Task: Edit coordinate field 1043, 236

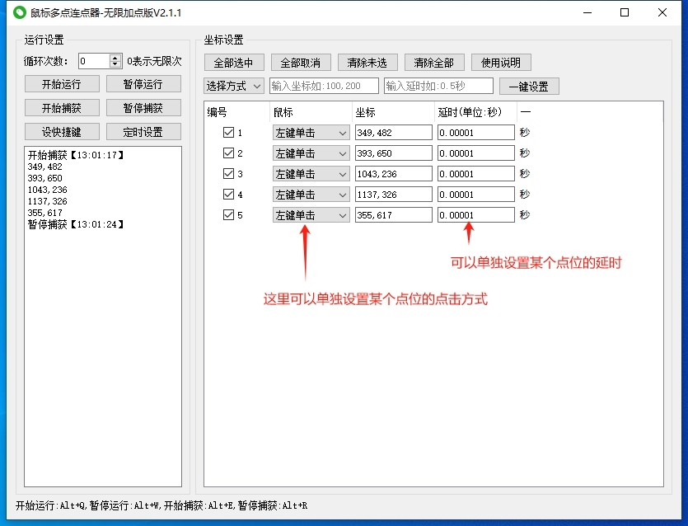Action: coord(394,174)
